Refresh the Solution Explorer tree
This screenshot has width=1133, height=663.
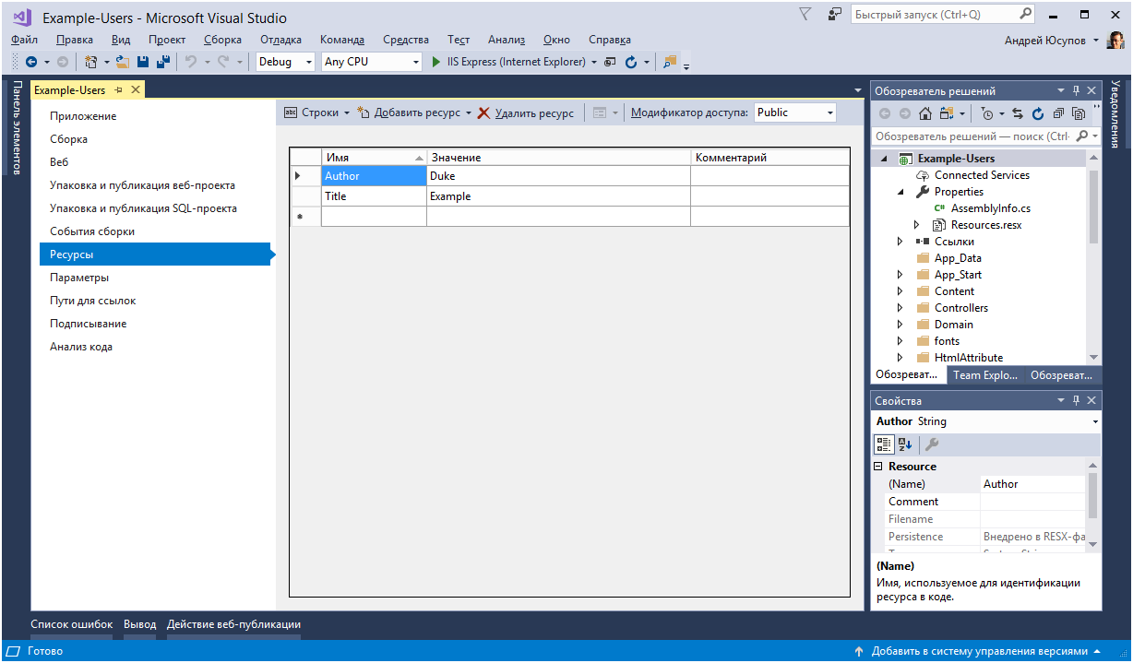coord(1038,113)
